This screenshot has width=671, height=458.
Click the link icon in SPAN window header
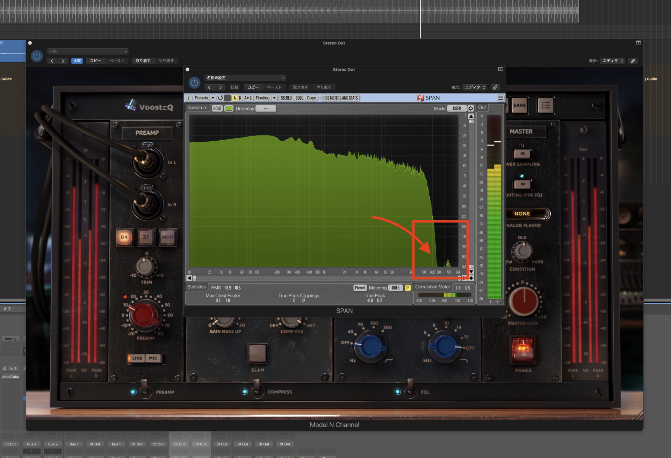(x=495, y=87)
